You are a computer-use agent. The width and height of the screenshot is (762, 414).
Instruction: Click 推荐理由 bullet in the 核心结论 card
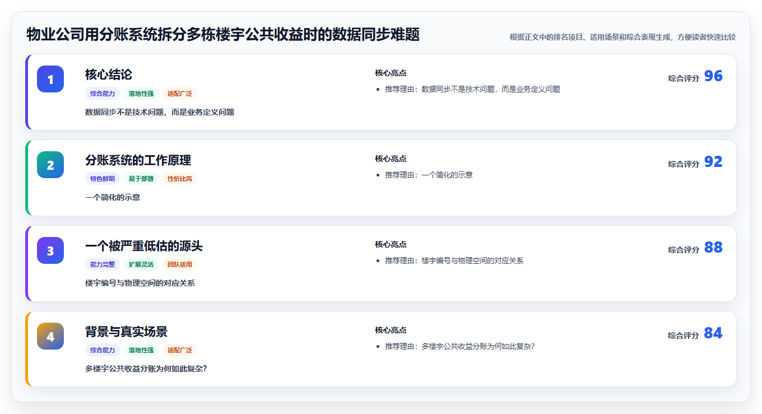pyautogui.click(x=473, y=89)
